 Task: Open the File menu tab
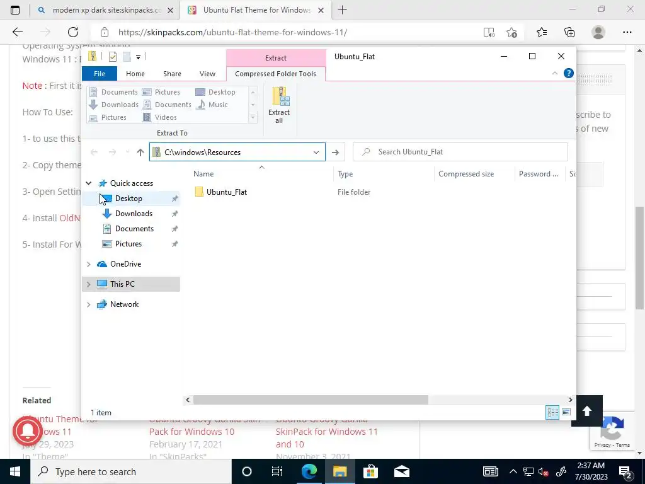point(100,74)
